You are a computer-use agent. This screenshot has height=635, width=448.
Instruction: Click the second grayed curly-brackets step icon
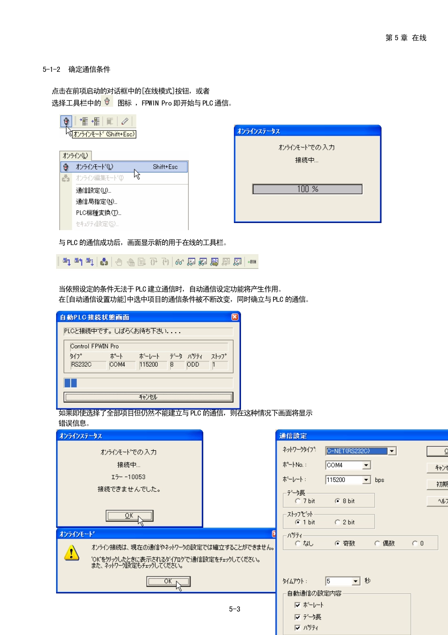pyautogui.click(x=165, y=262)
